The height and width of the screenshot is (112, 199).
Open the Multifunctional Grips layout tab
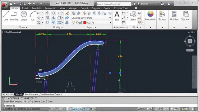tap(50, 94)
